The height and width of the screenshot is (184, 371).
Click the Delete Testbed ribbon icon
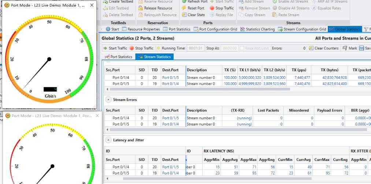pos(105,15)
